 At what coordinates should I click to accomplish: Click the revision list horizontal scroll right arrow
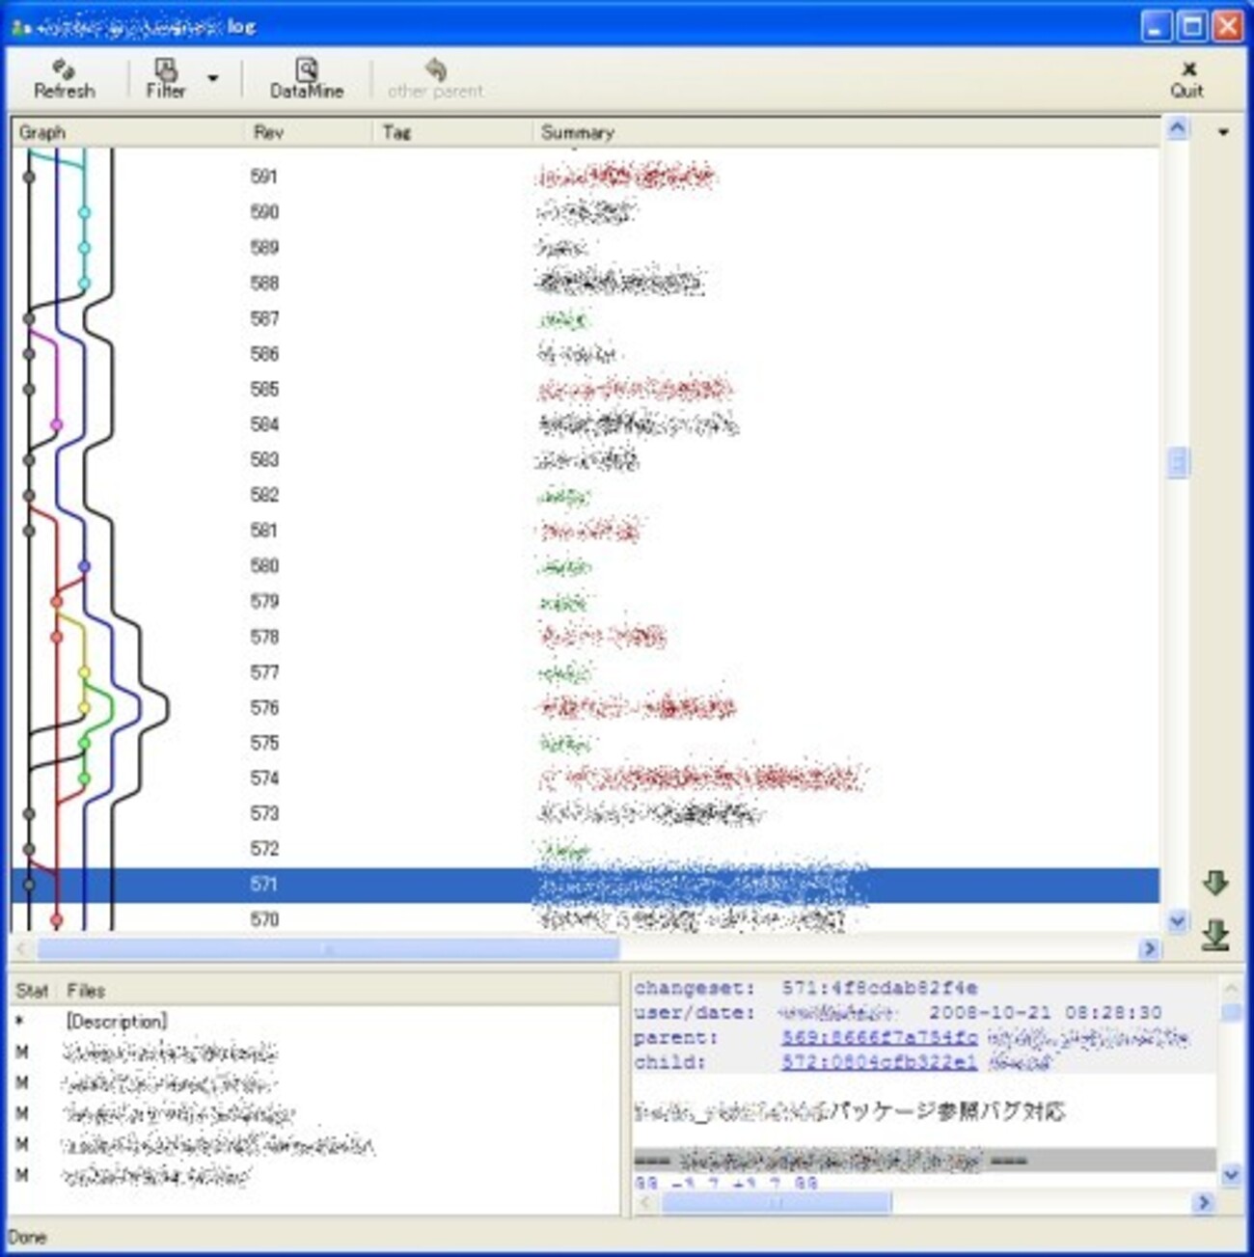(x=1148, y=949)
